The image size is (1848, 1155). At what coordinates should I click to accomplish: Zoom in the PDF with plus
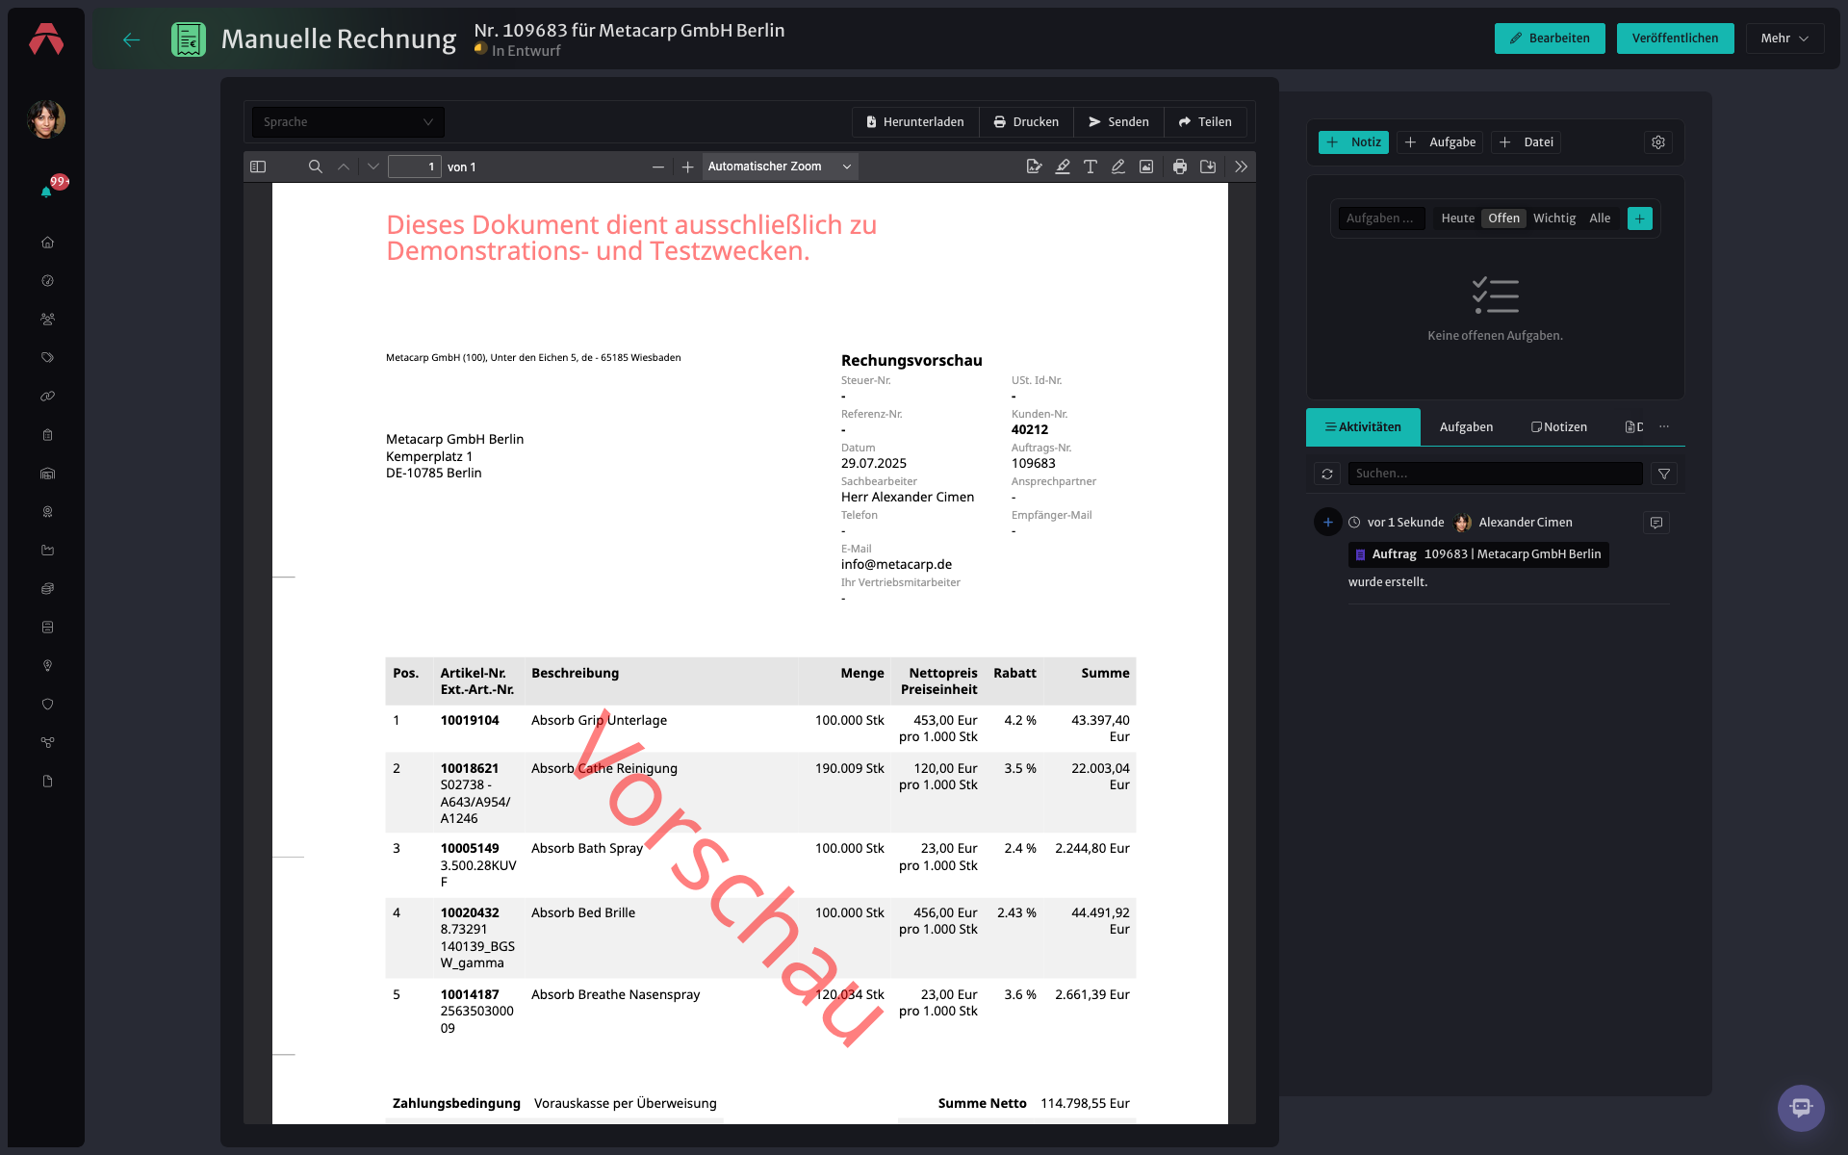(x=687, y=167)
